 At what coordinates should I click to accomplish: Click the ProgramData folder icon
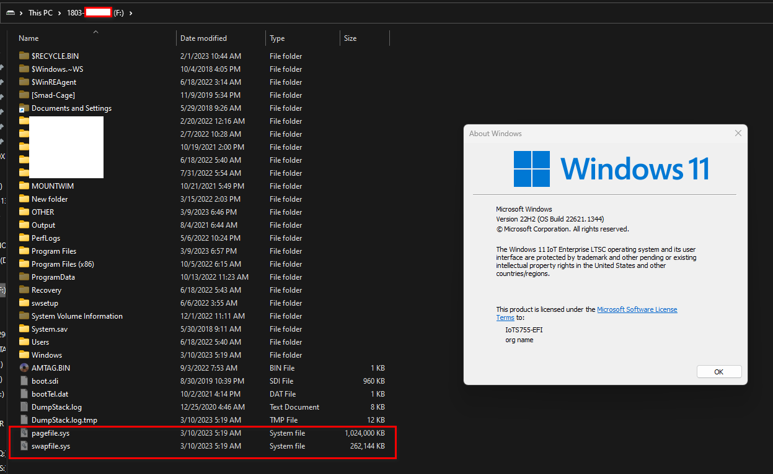coord(24,277)
